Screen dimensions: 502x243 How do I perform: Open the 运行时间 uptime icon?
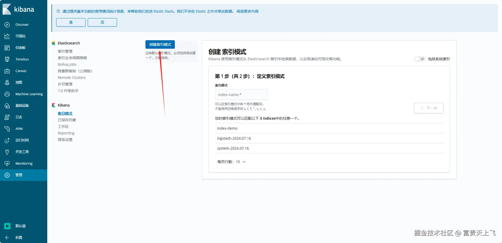pyautogui.click(x=7, y=140)
